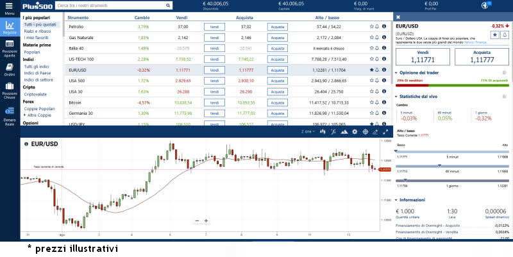Open Criptovalute in the instrument list
Image resolution: width=513 pixels, height=257 pixels.
click(x=35, y=94)
